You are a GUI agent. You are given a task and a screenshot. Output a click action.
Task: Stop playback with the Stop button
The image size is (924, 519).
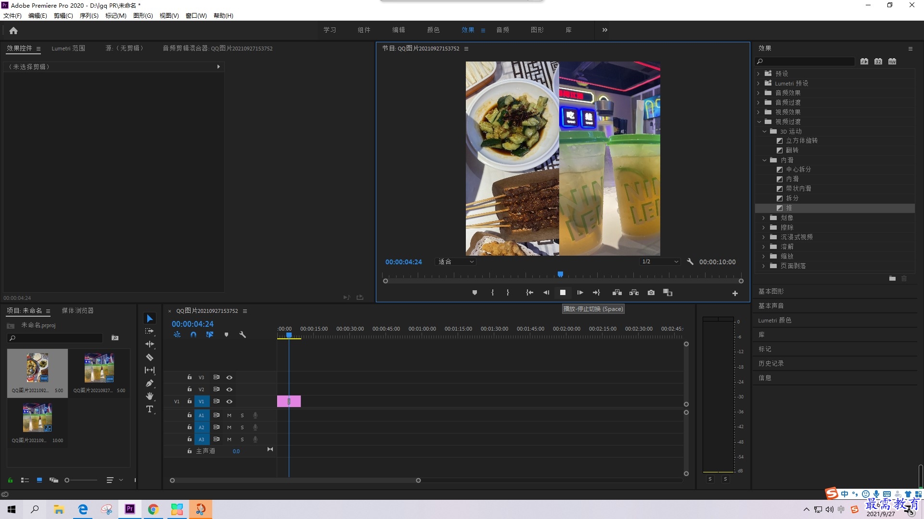563,293
